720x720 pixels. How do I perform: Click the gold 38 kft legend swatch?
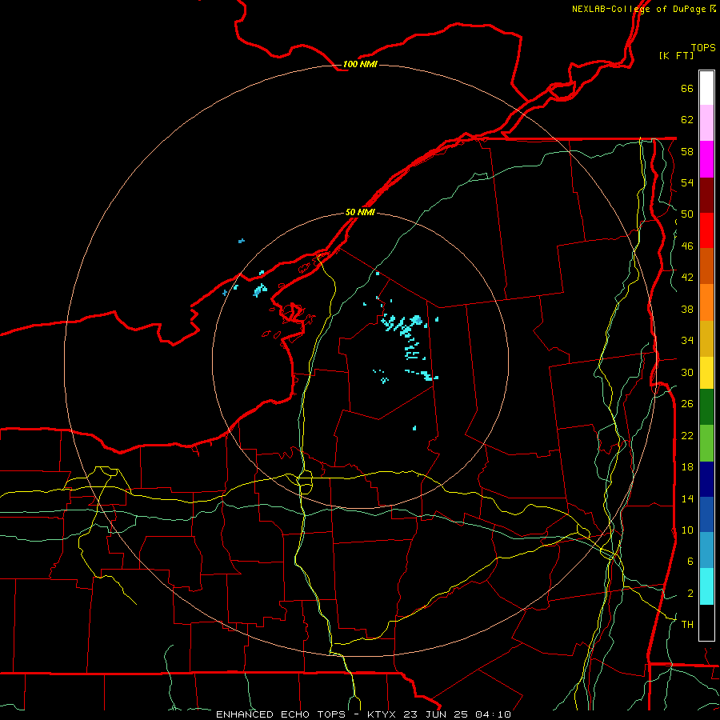706,338
